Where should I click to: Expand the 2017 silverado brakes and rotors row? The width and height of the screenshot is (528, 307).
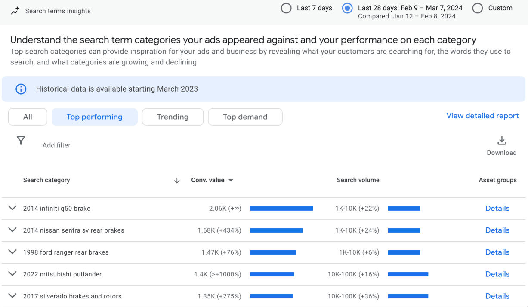pyautogui.click(x=12, y=296)
